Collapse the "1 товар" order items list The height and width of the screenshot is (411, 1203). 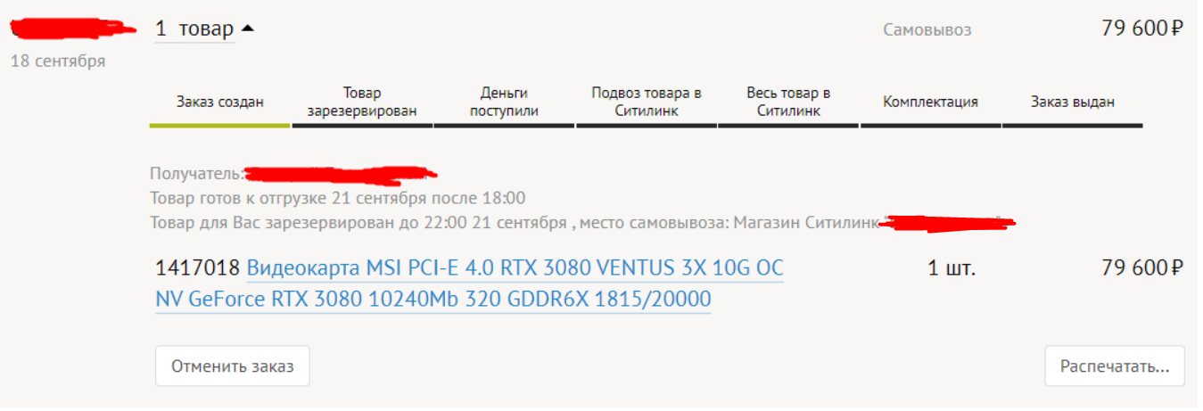click(x=194, y=29)
